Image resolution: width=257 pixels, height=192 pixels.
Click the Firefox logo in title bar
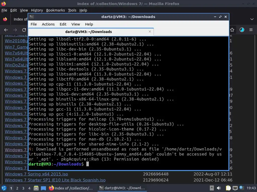pyautogui.click(x=4, y=3)
